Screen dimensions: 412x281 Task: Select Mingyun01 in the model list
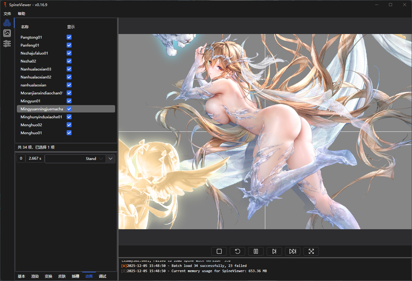pyautogui.click(x=30, y=101)
